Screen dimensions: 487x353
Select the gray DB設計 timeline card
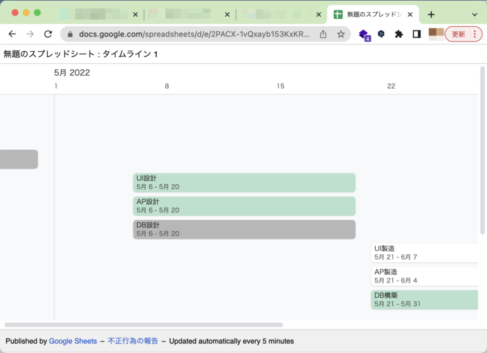pyautogui.click(x=244, y=229)
